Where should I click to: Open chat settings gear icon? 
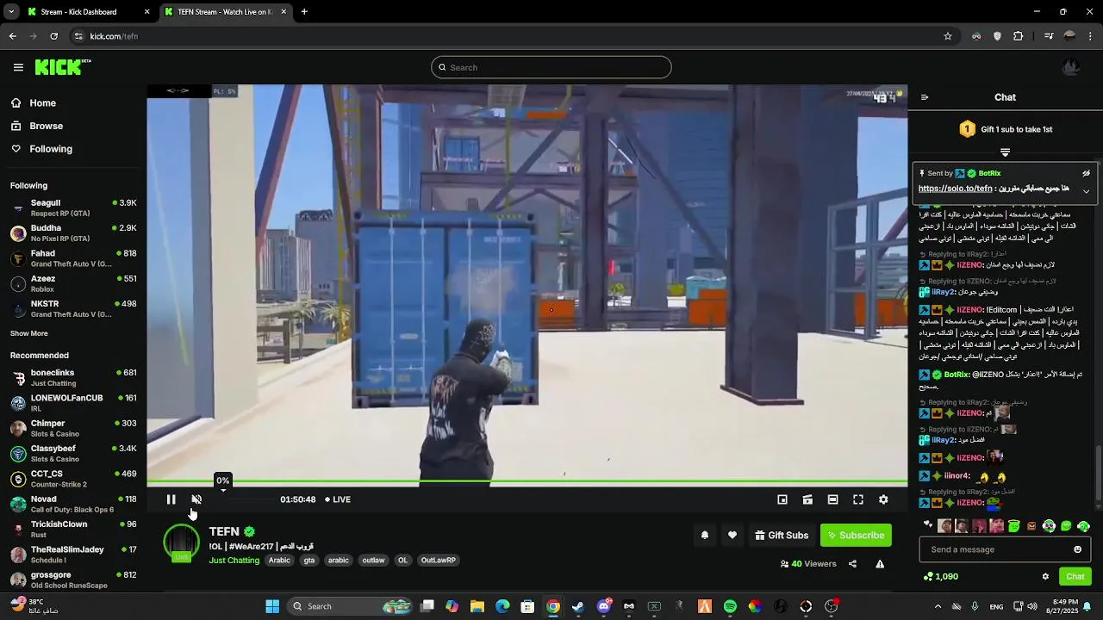click(1045, 577)
